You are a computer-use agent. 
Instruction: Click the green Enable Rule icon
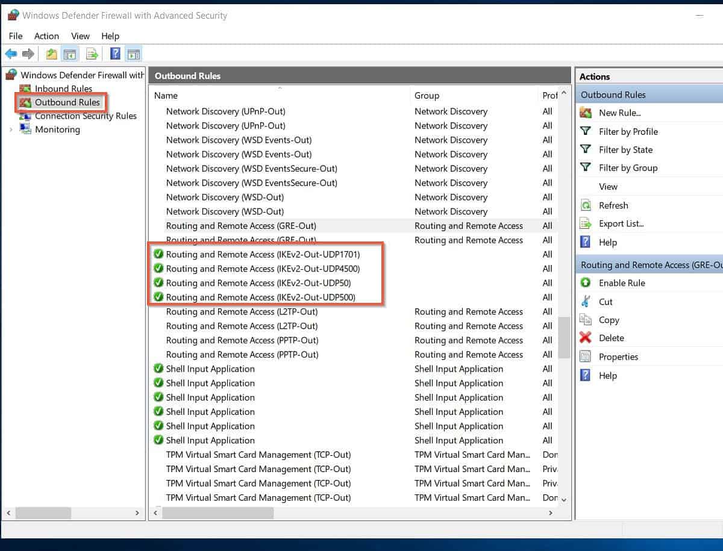coord(586,283)
